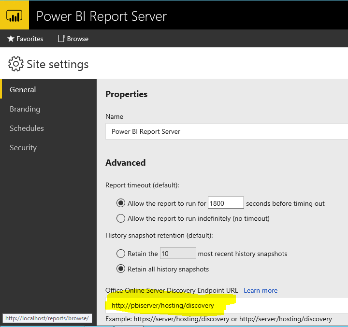Click into the Name text field
This screenshot has width=348, height=327.
click(x=226, y=131)
